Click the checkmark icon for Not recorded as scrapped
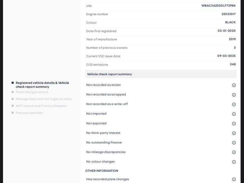This screenshot has height=183, width=244. [x=234, y=95]
